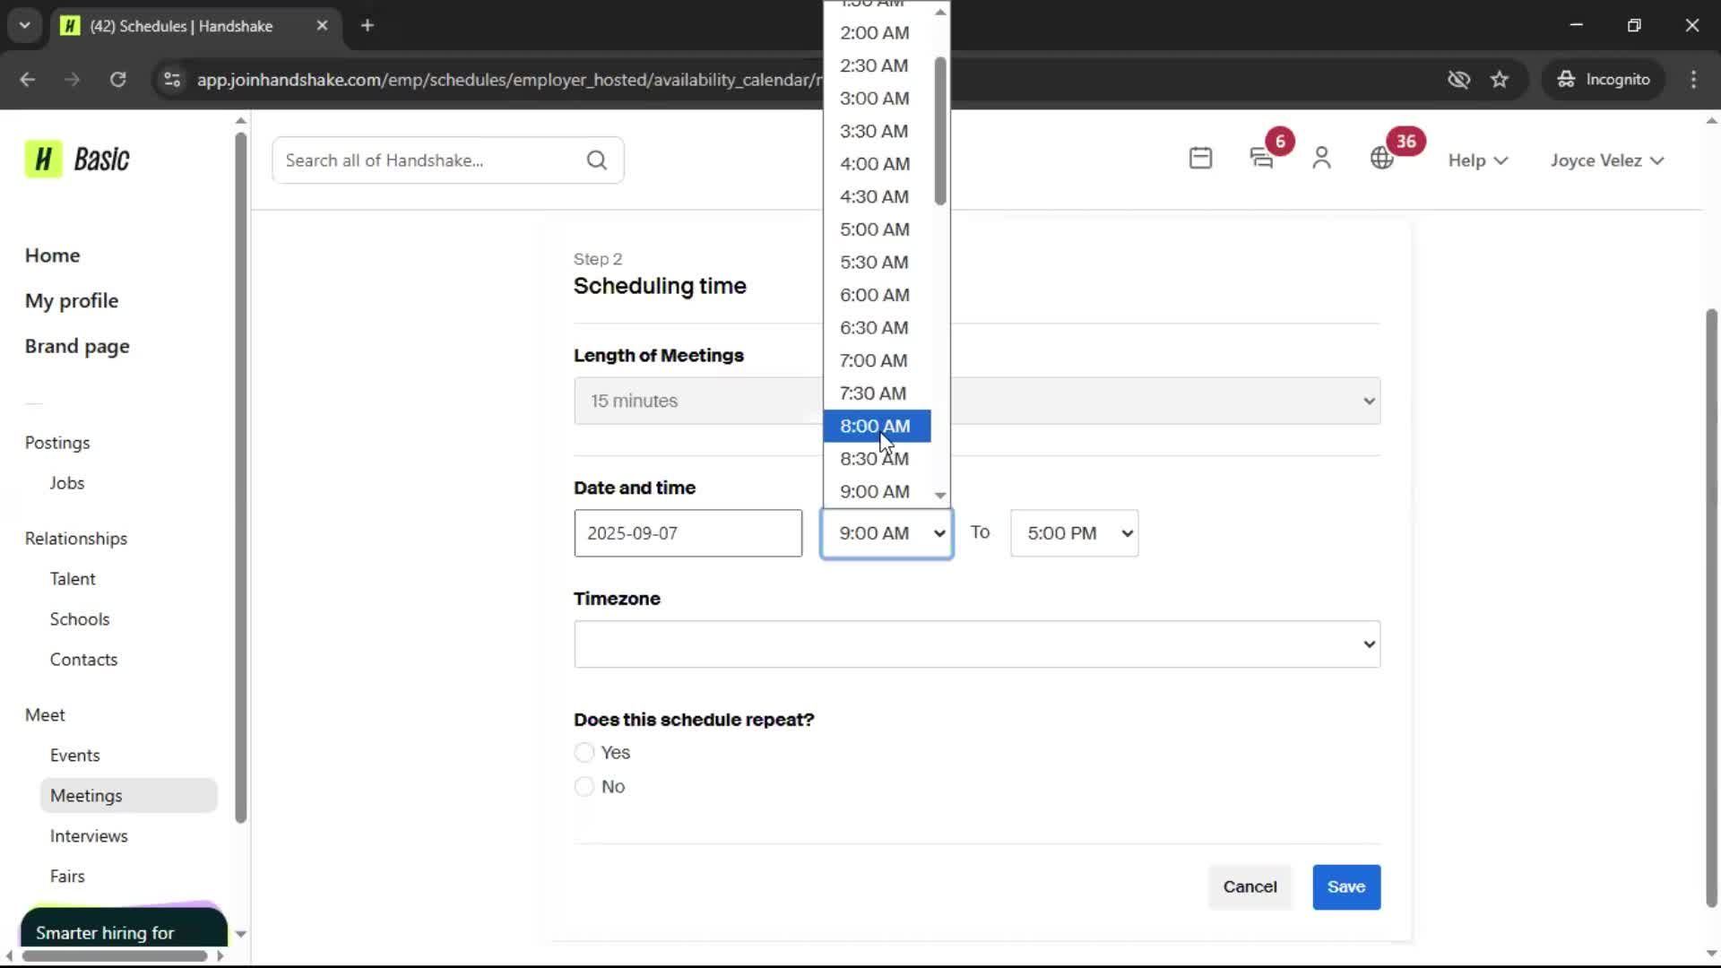Click the user profile person icon
This screenshot has width=1721, height=968.
pyautogui.click(x=1321, y=159)
